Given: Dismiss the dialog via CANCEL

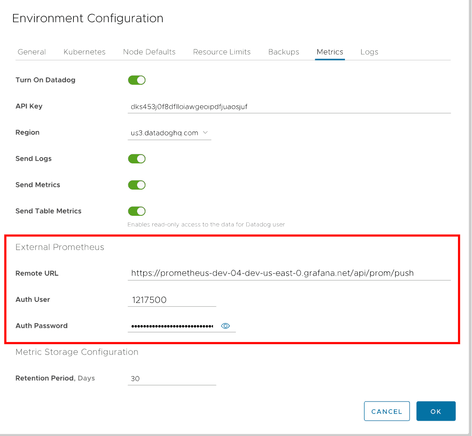Looking at the screenshot, I should [x=386, y=411].
